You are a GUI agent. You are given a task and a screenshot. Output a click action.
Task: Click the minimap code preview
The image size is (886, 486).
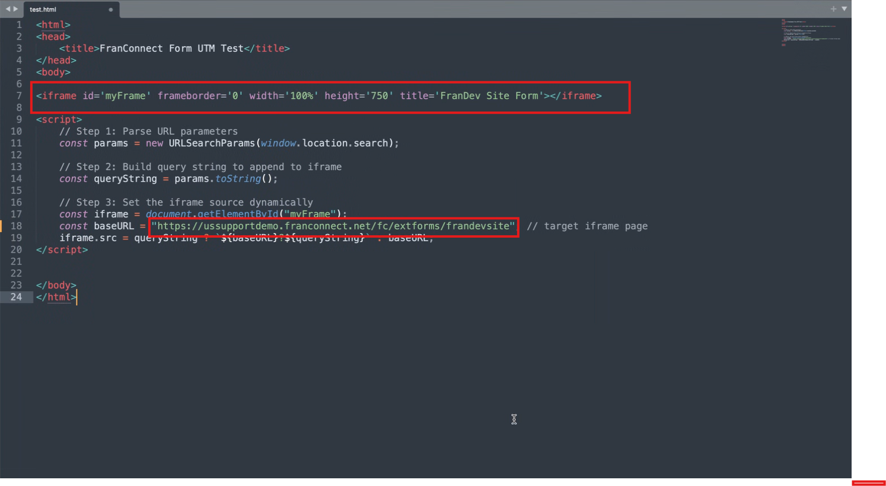(x=810, y=33)
